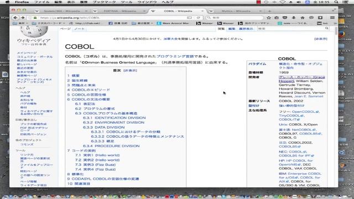Click the Wi-Fi status icon
The height and width of the screenshot is (199, 354).
(283, 2)
